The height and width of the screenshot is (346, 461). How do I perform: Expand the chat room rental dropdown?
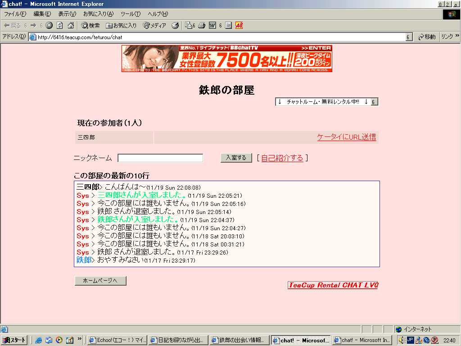(374, 102)
